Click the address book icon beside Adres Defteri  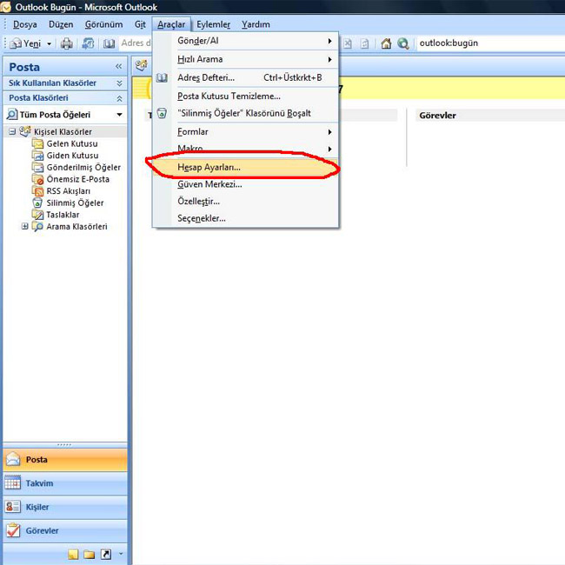click(162, 78)
